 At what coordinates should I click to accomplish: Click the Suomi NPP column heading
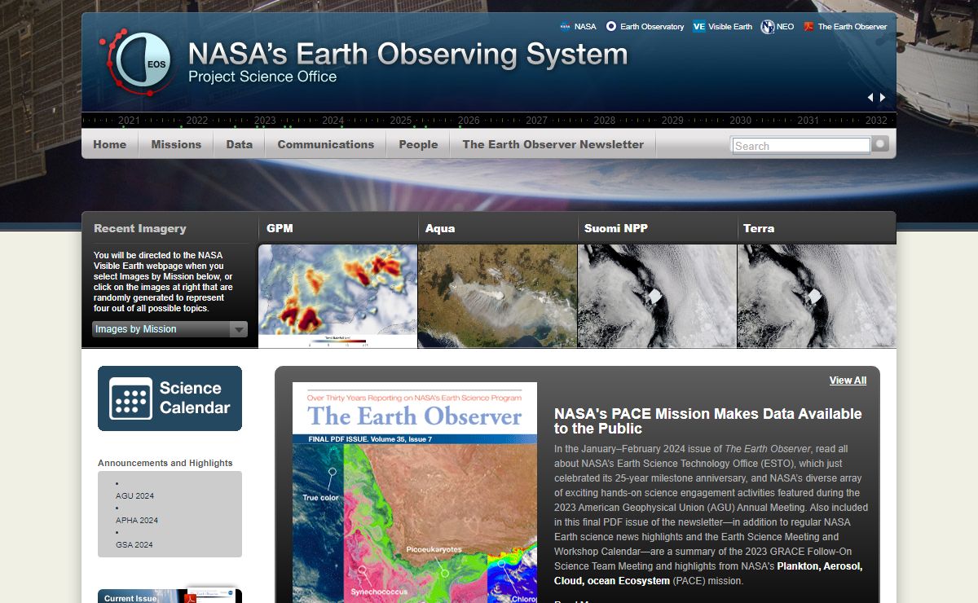616,228
